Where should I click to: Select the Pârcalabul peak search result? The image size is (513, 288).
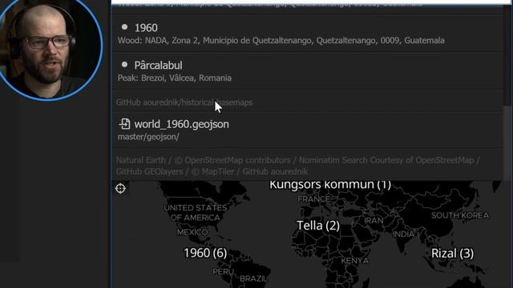click(307, 71)
